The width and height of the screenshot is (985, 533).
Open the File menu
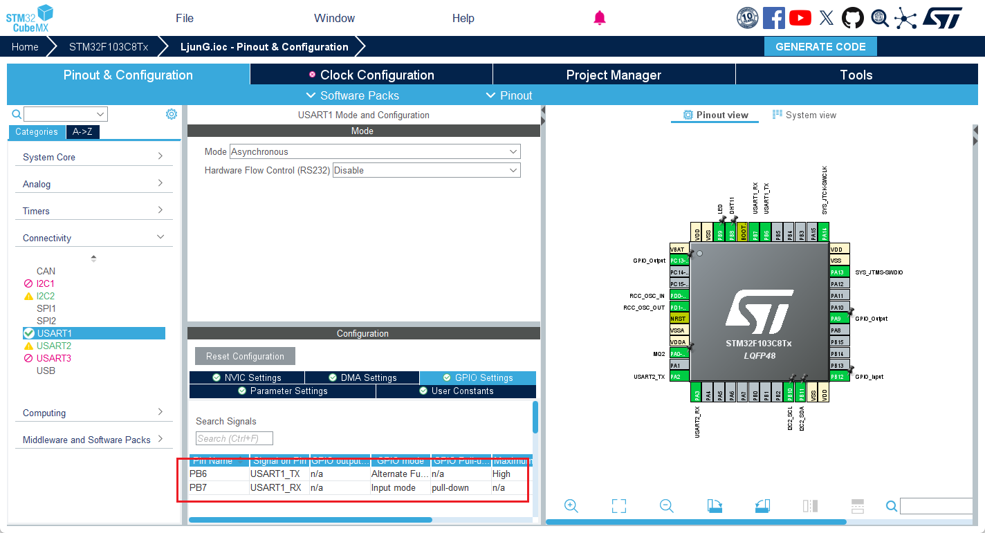point(185,18)
